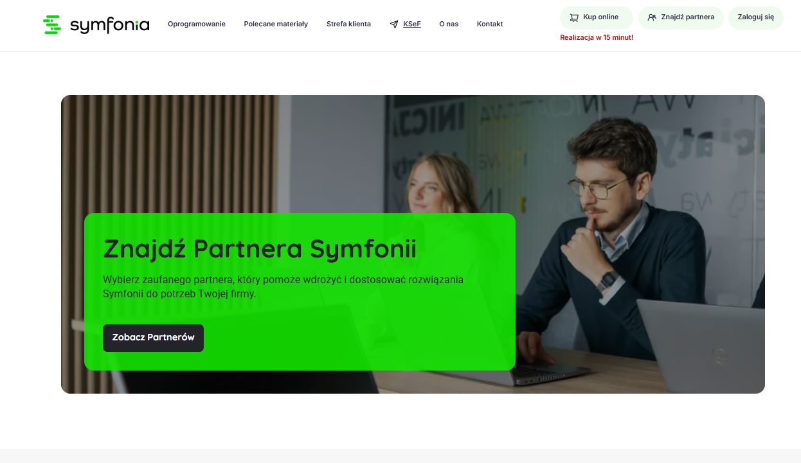Open the O nas menu item
This screenshot has height=463, width=801.
coord(449,24)
